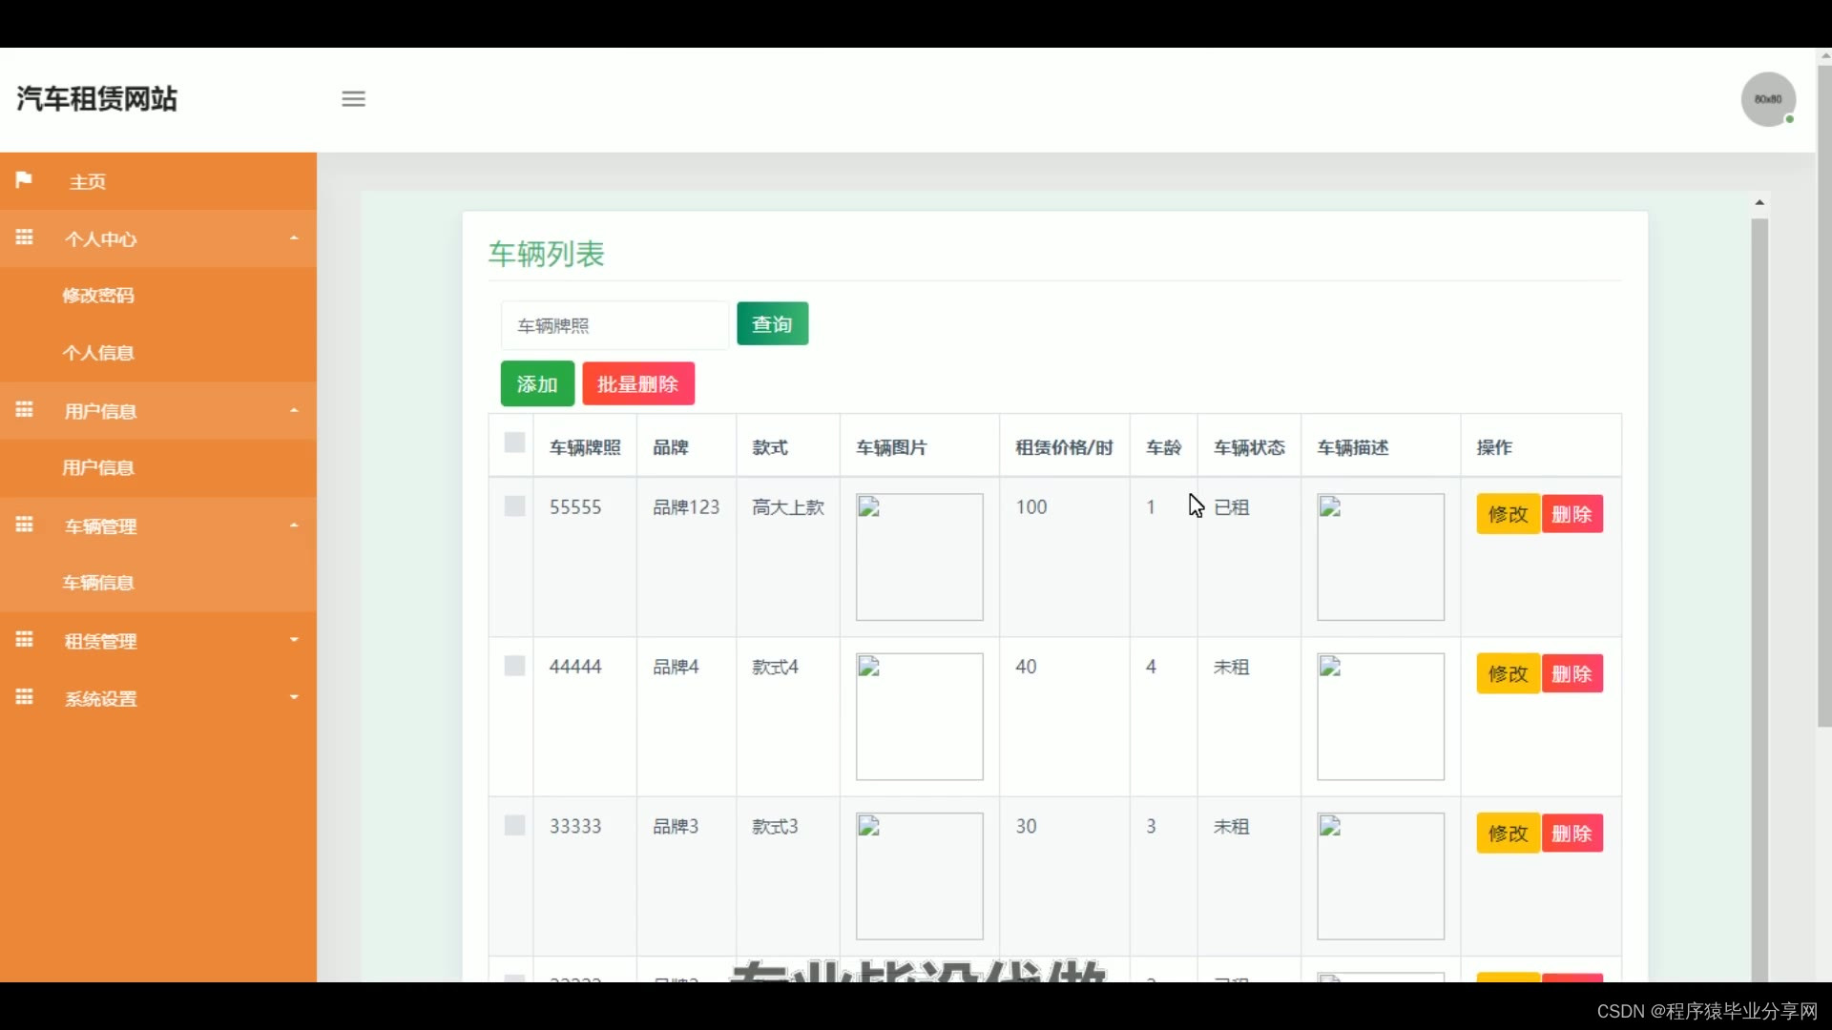The image size is (1832, 1030).
Task: Click the 车辆牌照 search input field
Action: click(x=614, y=326)
